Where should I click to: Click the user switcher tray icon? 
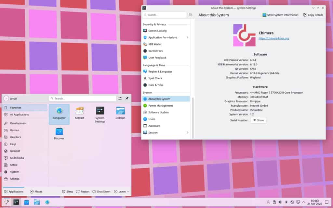[268, 202]
